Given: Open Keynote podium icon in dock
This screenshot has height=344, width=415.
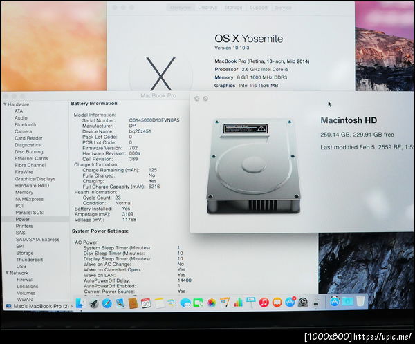Looking at the screenshot, I should click(250, 302).
